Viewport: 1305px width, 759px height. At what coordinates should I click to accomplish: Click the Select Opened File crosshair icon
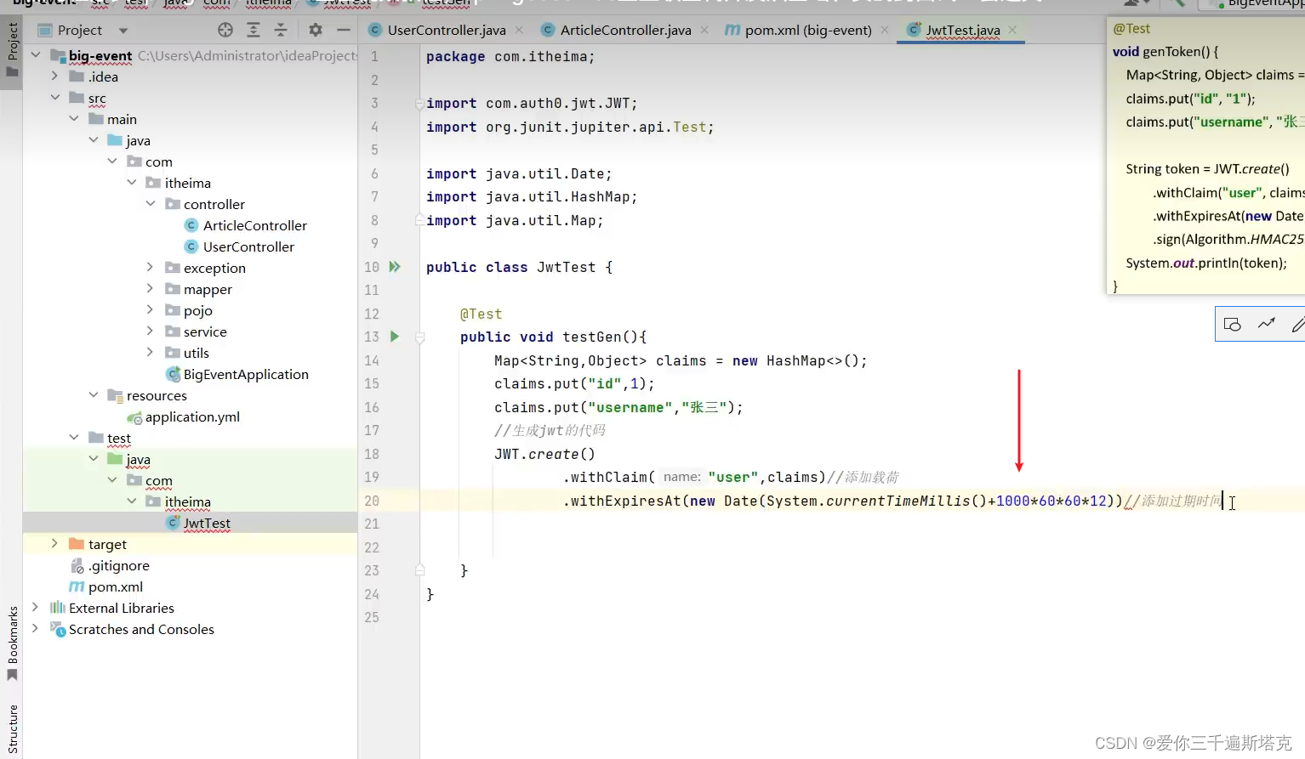point(225,29)
